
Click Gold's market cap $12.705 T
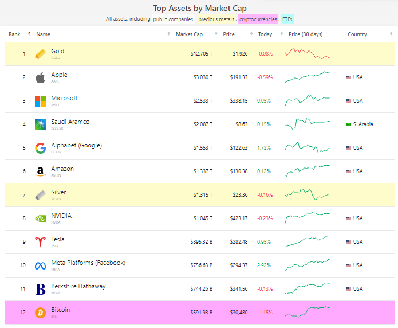coord(202,54)
